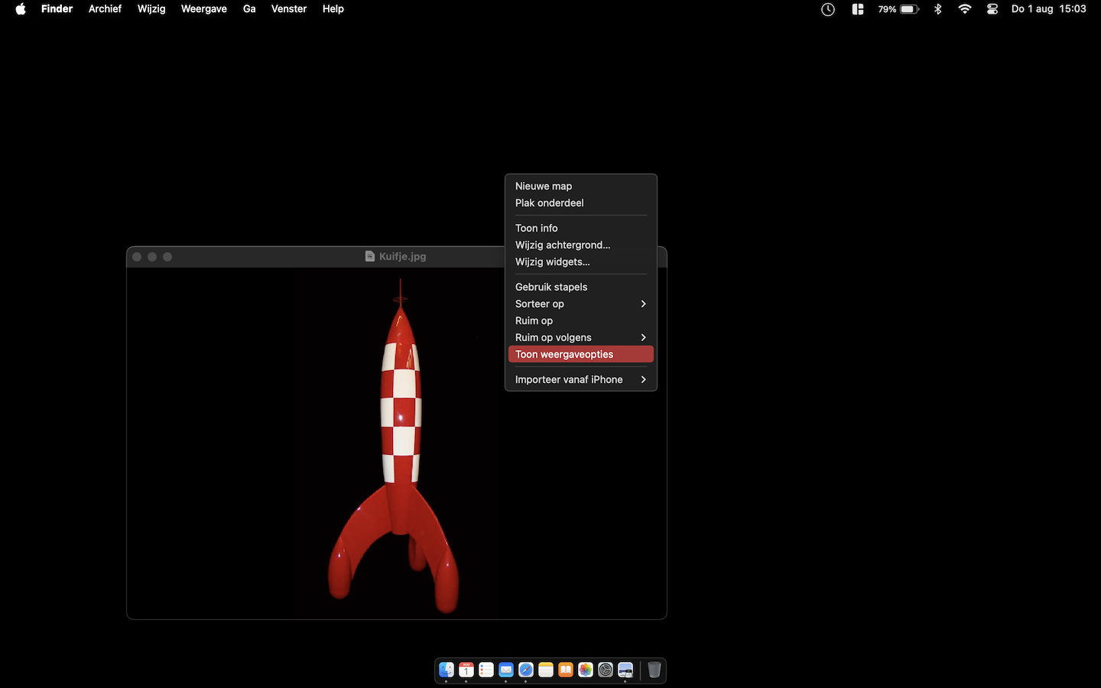Open System Settings from the Dock
This screenshot has height=688, width=1101.
coord(606,670)
